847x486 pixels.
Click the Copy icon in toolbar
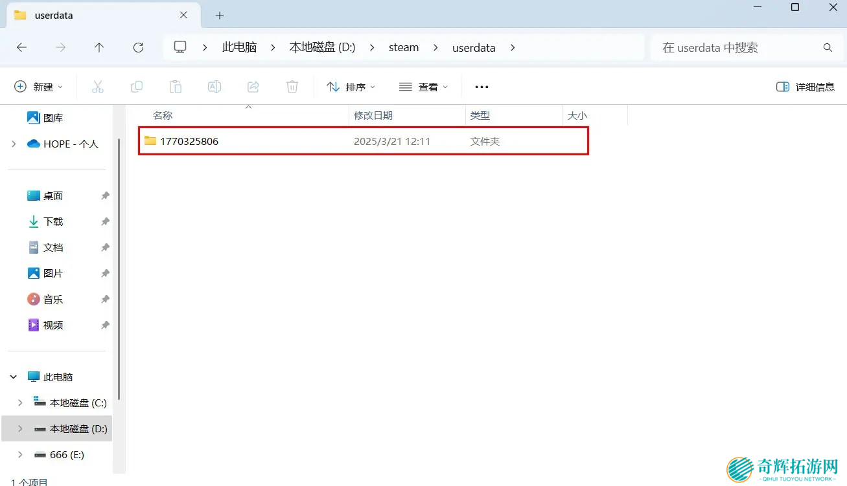[137, 87]
